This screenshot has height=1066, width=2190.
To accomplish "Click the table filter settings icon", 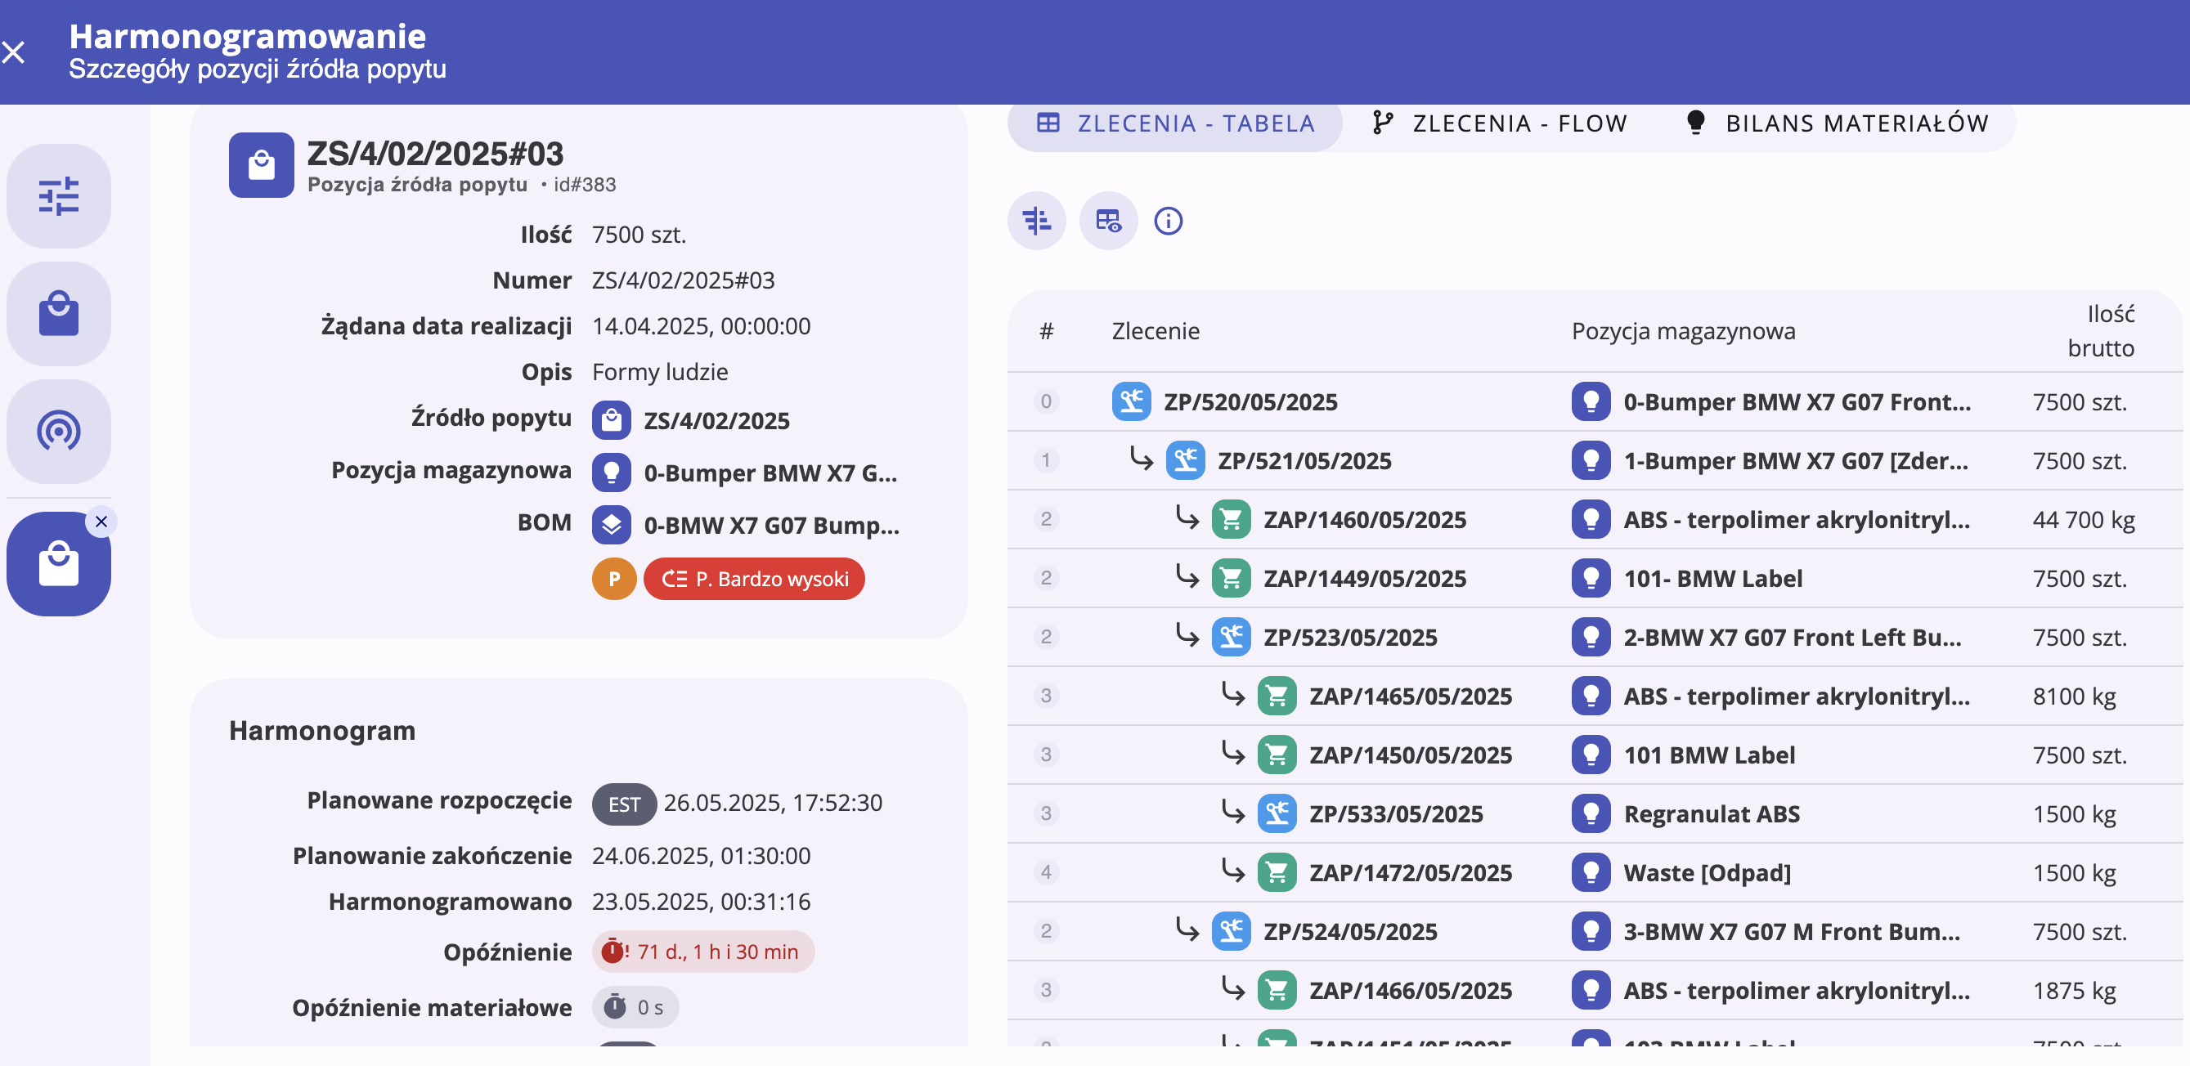I will 1036,221.
